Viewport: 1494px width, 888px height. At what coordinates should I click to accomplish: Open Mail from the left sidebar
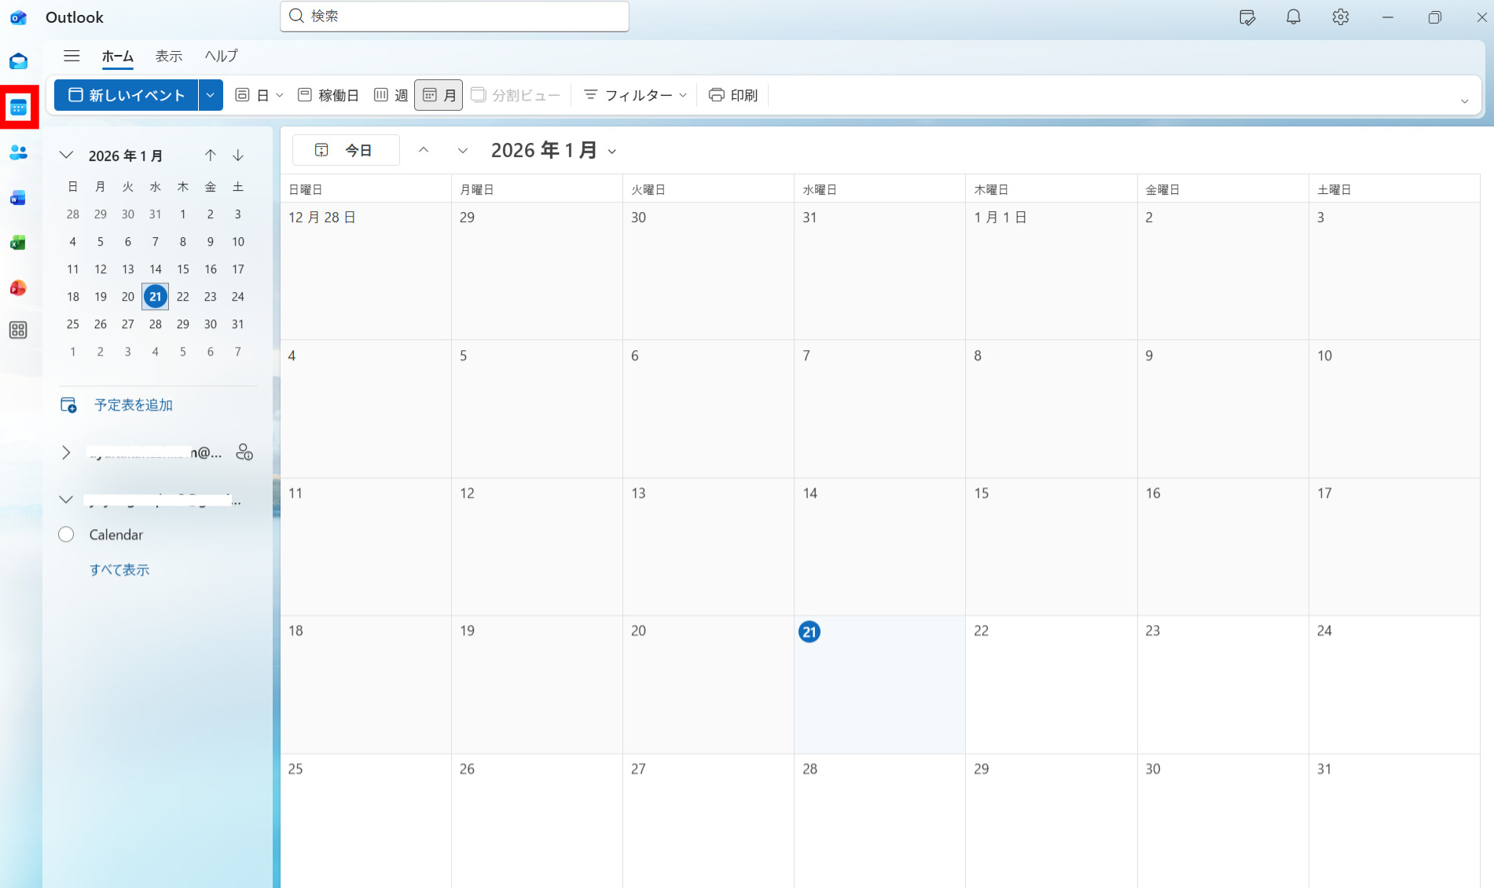18,61
